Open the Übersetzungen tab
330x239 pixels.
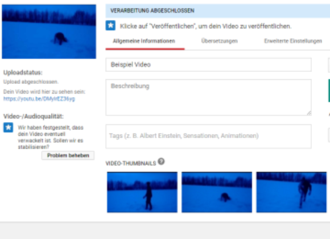pos(219,41)
